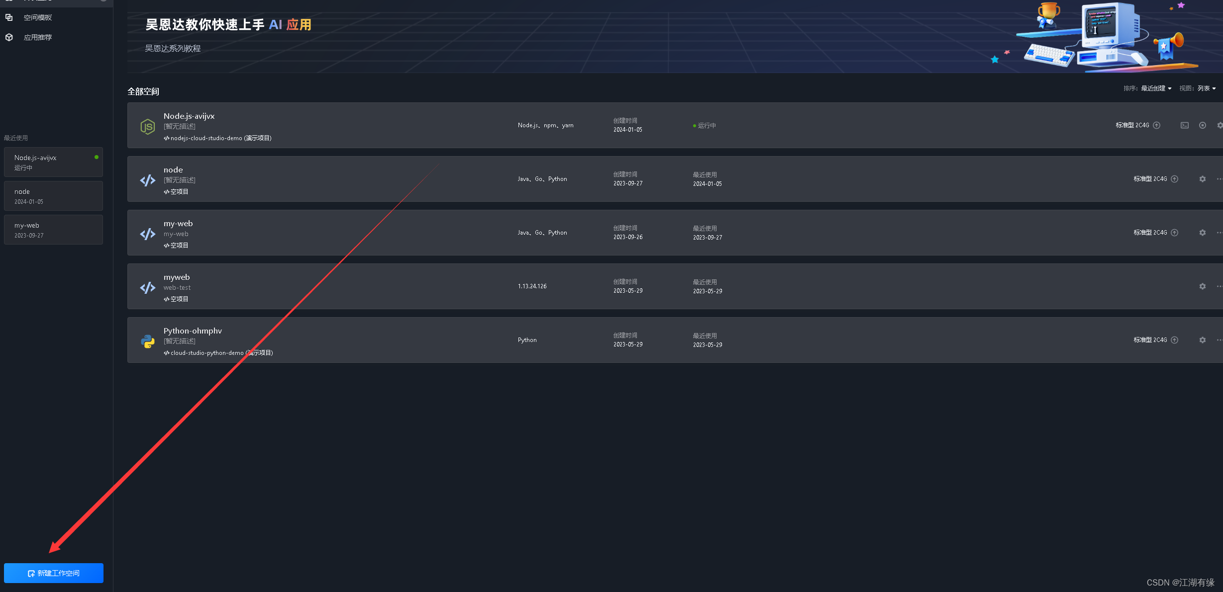Viewport: 1223px width, 592px height.
Task: Stop the running Node.js-avijvx workspace
Action: (x=1203, y=125)
